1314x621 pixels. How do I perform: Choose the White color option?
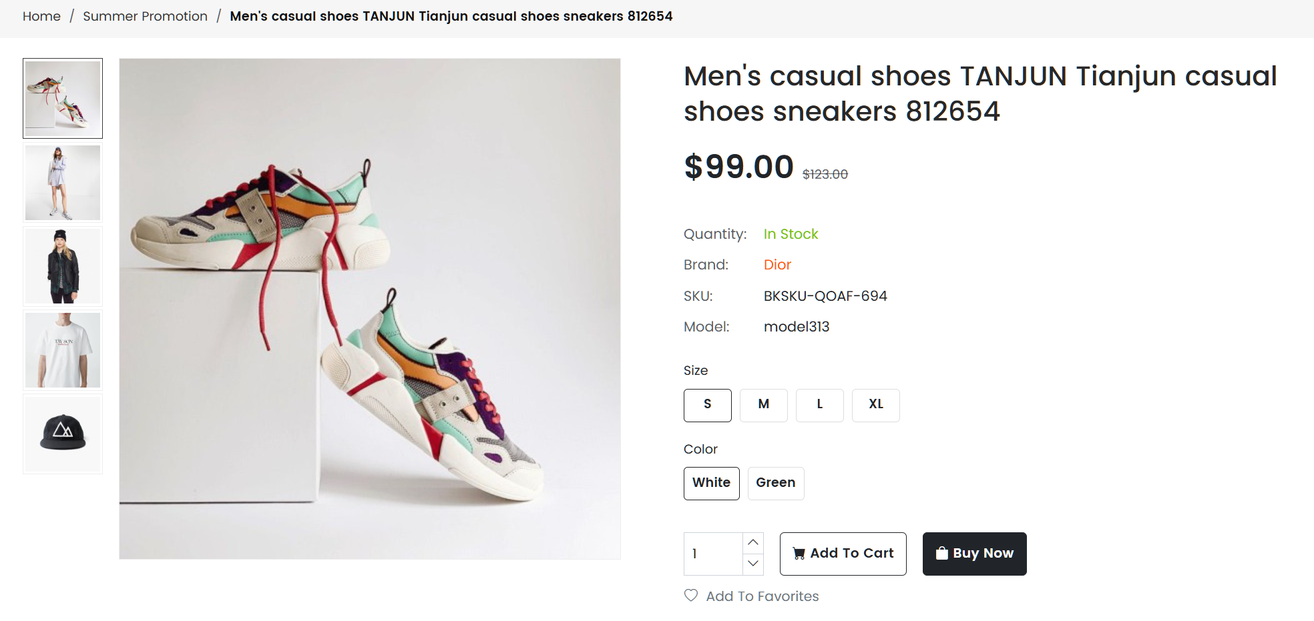coord(711,483)
